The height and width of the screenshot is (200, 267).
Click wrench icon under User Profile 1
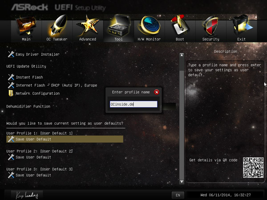11,139
